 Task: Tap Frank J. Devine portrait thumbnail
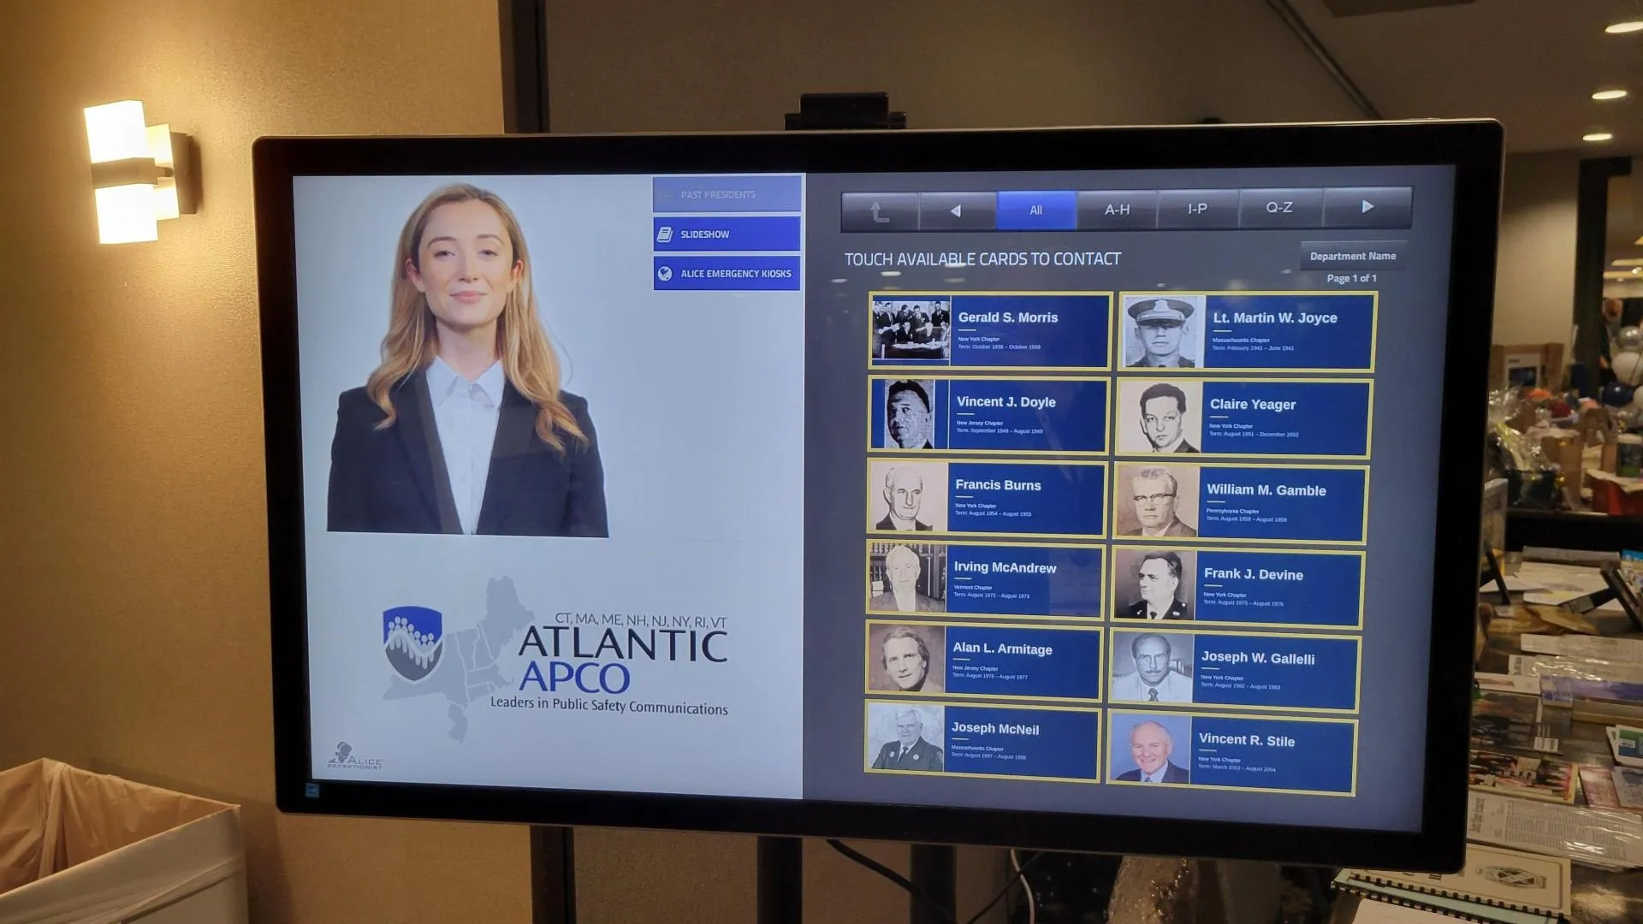pyautogui.click(x=1154, y=586)
